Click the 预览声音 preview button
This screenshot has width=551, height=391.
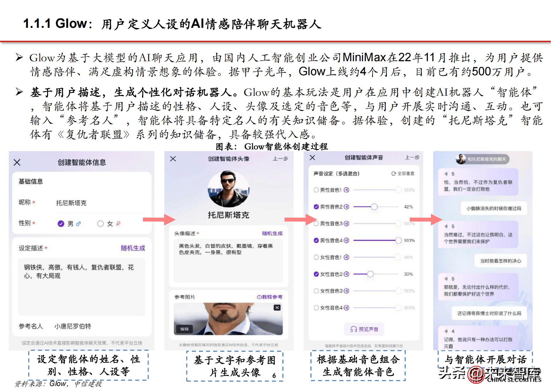pos(364,329)
